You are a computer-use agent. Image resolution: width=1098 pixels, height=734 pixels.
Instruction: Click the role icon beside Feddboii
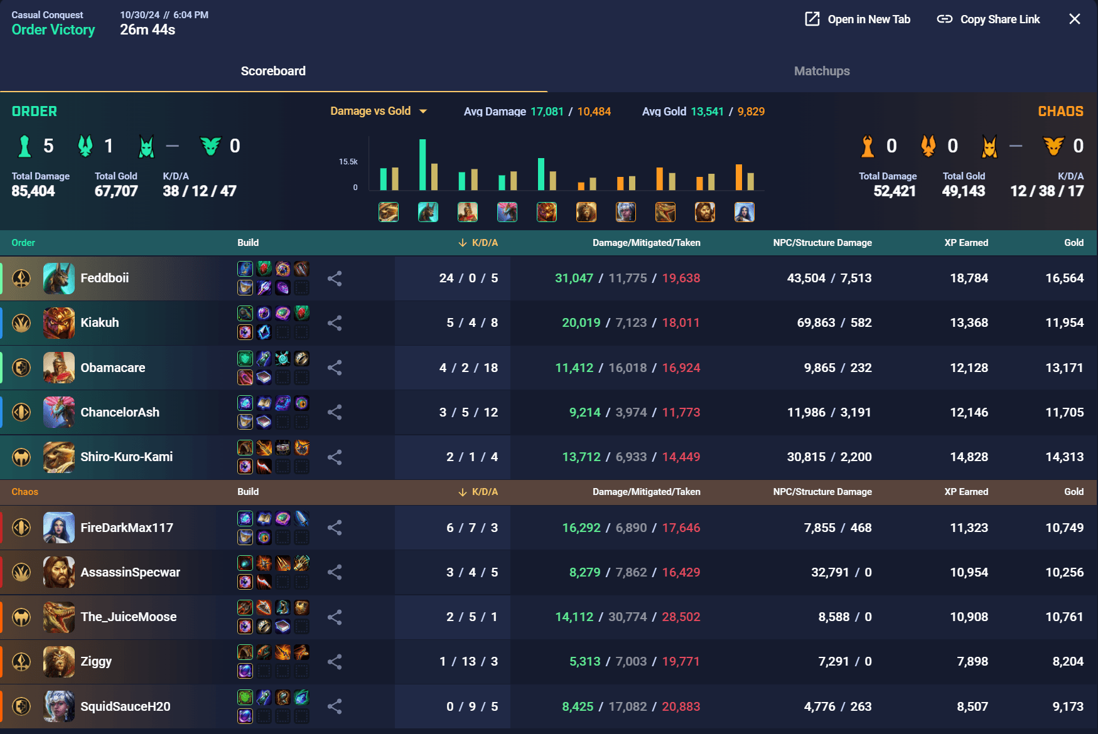pos(22,279)
